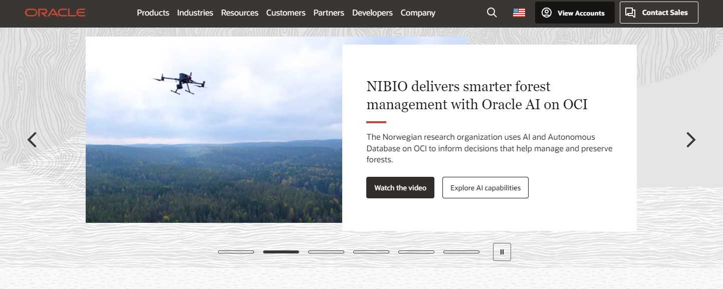
Task: Open the Customers menu
Action: point(286,13)
